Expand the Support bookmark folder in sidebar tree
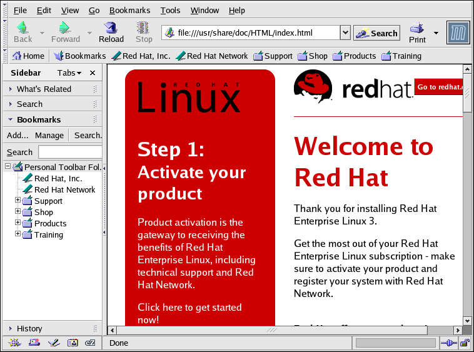The width and height of the screenshot is (474, 352). pyautogui.click(x=18, y=201)
